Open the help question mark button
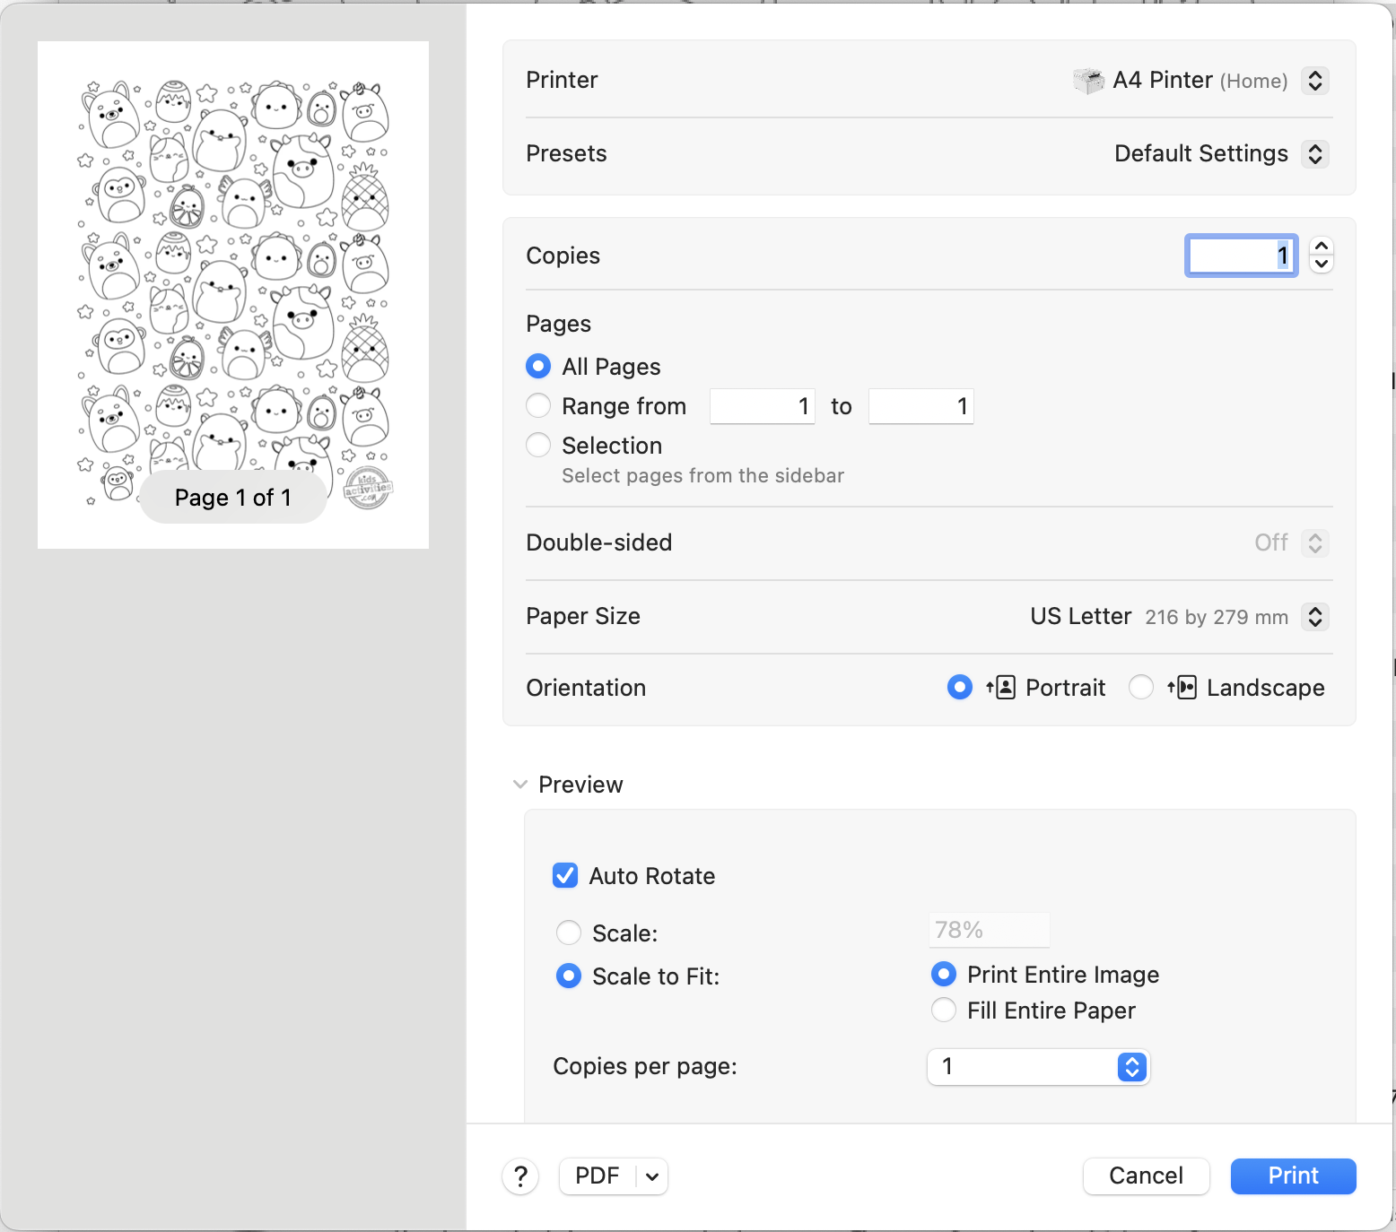 coord(520,1176)
